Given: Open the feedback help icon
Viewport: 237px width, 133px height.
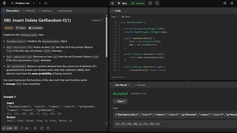Looking at the screenshot, I should 48,128.
